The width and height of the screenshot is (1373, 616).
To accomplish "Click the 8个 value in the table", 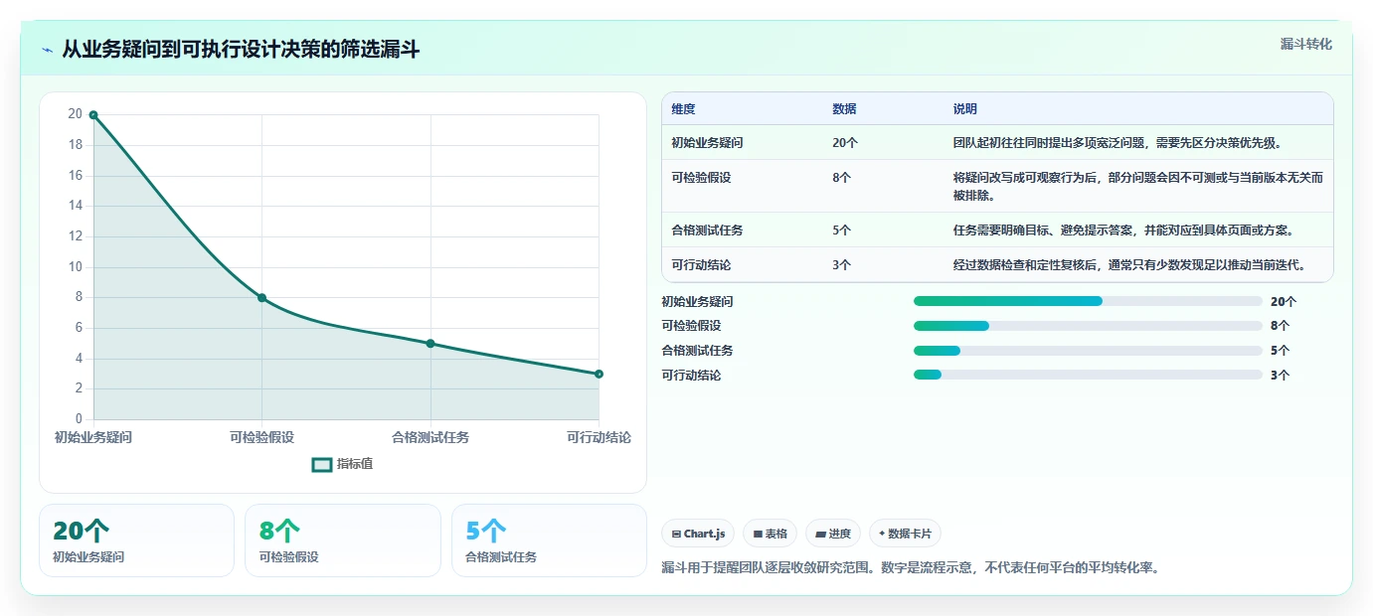I will click(x=842, y=178).
